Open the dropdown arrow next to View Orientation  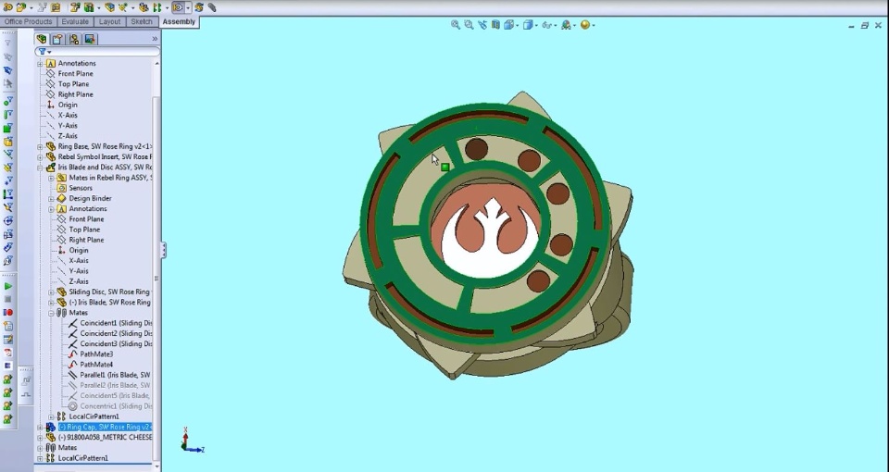[x=518, y=26]
